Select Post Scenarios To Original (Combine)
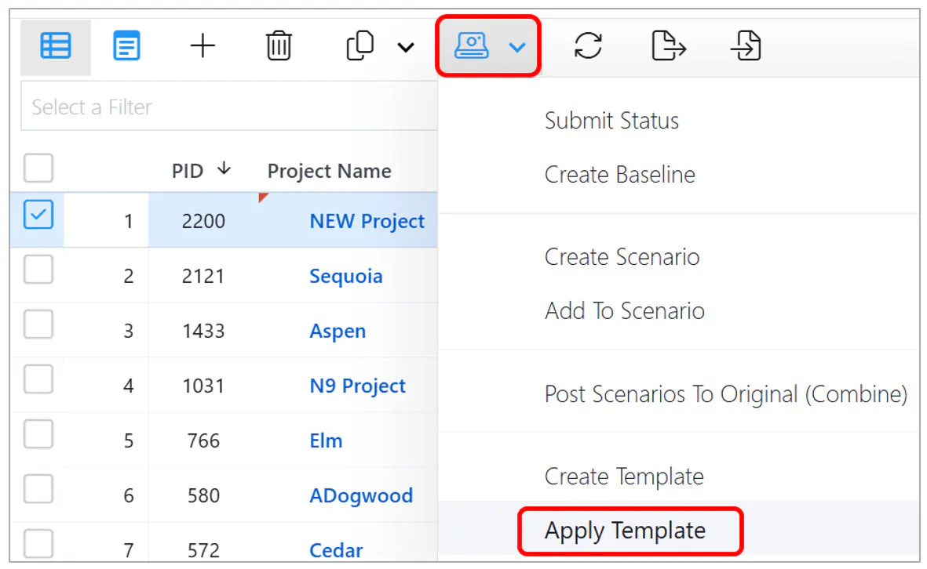 click(x=726, y=393)
